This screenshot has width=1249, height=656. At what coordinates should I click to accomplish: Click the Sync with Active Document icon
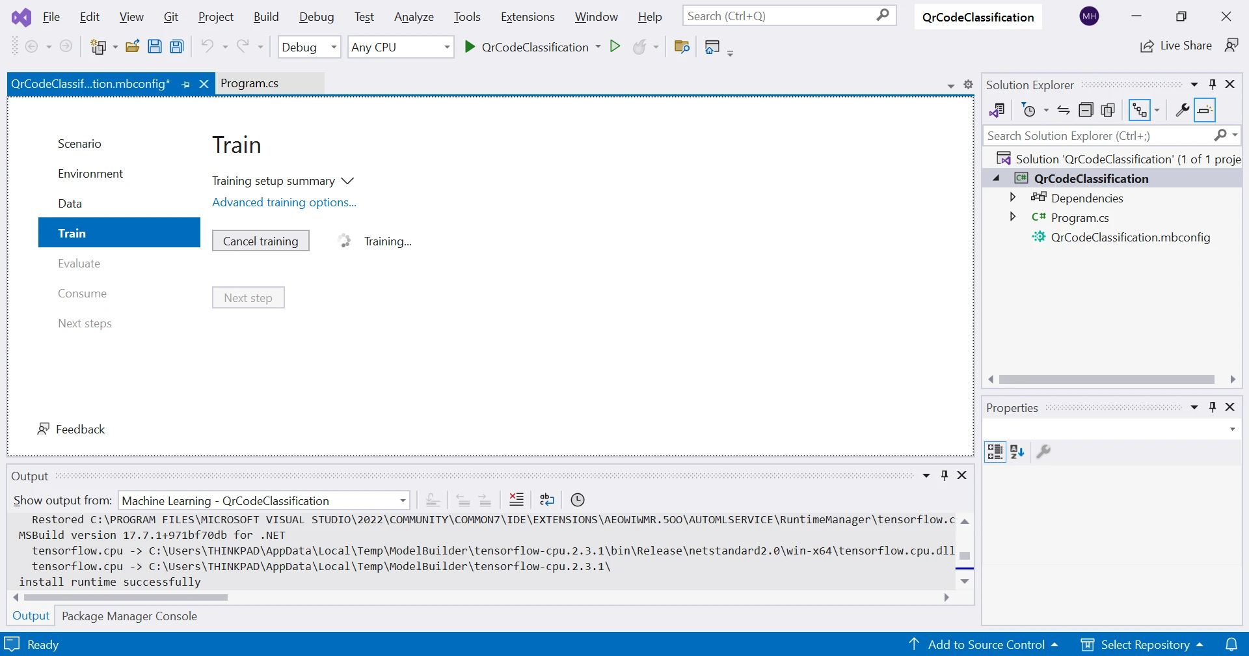tap(1064, 110)
